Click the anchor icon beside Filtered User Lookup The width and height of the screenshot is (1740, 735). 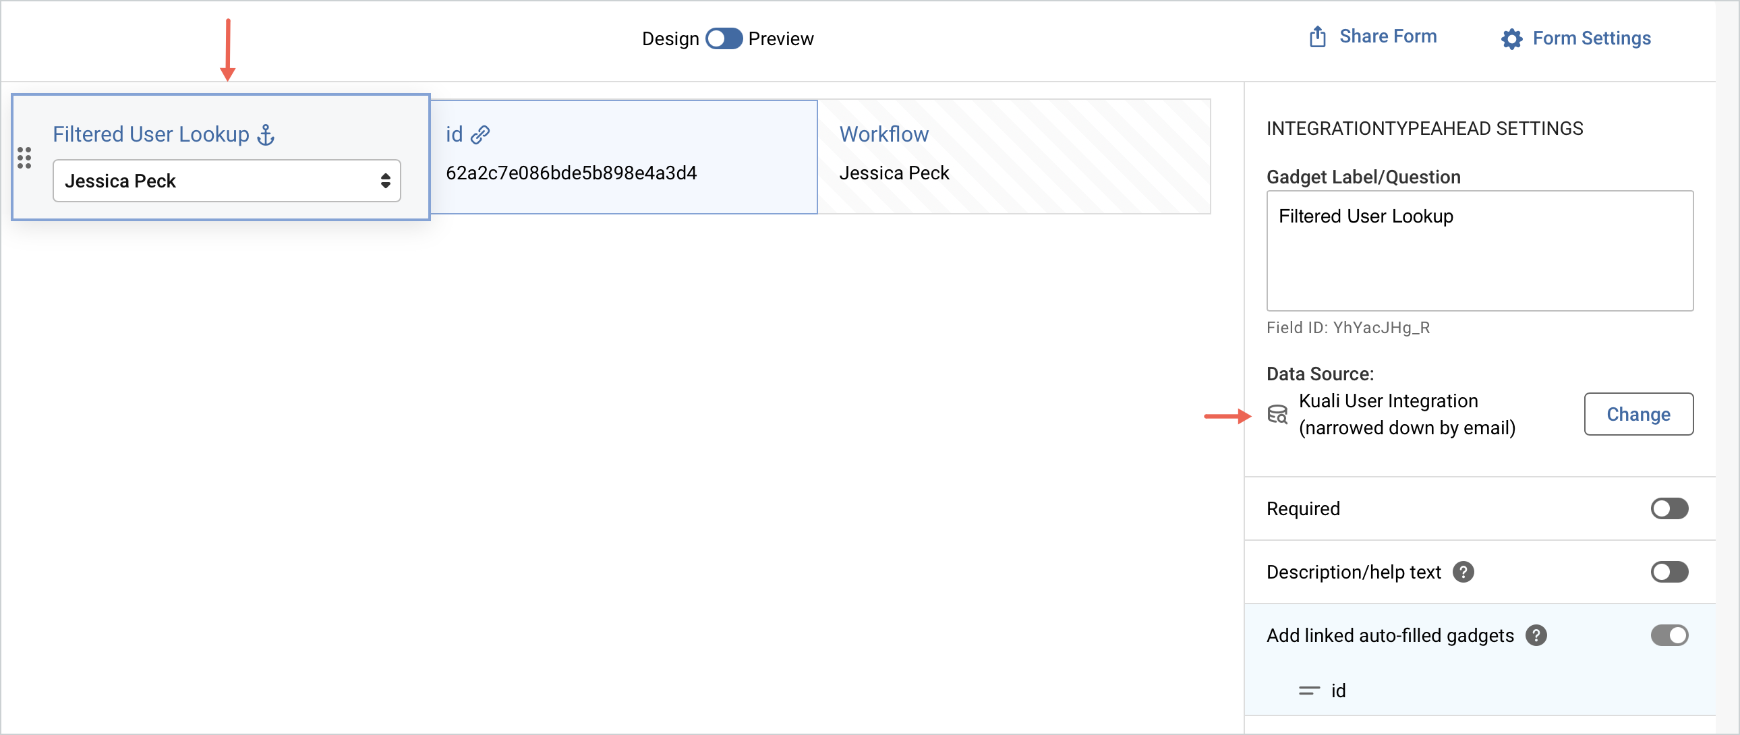[x=266, y=134]
